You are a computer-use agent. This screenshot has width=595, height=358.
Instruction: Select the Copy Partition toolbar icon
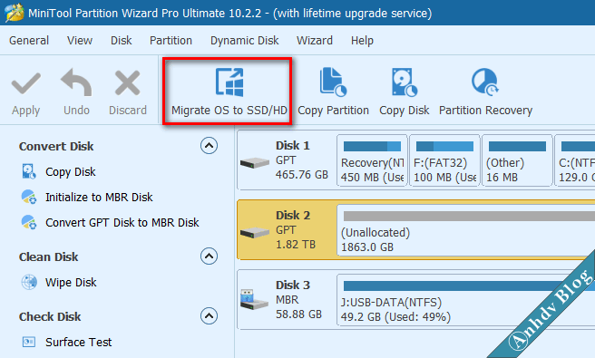click(x=333, y=82)
